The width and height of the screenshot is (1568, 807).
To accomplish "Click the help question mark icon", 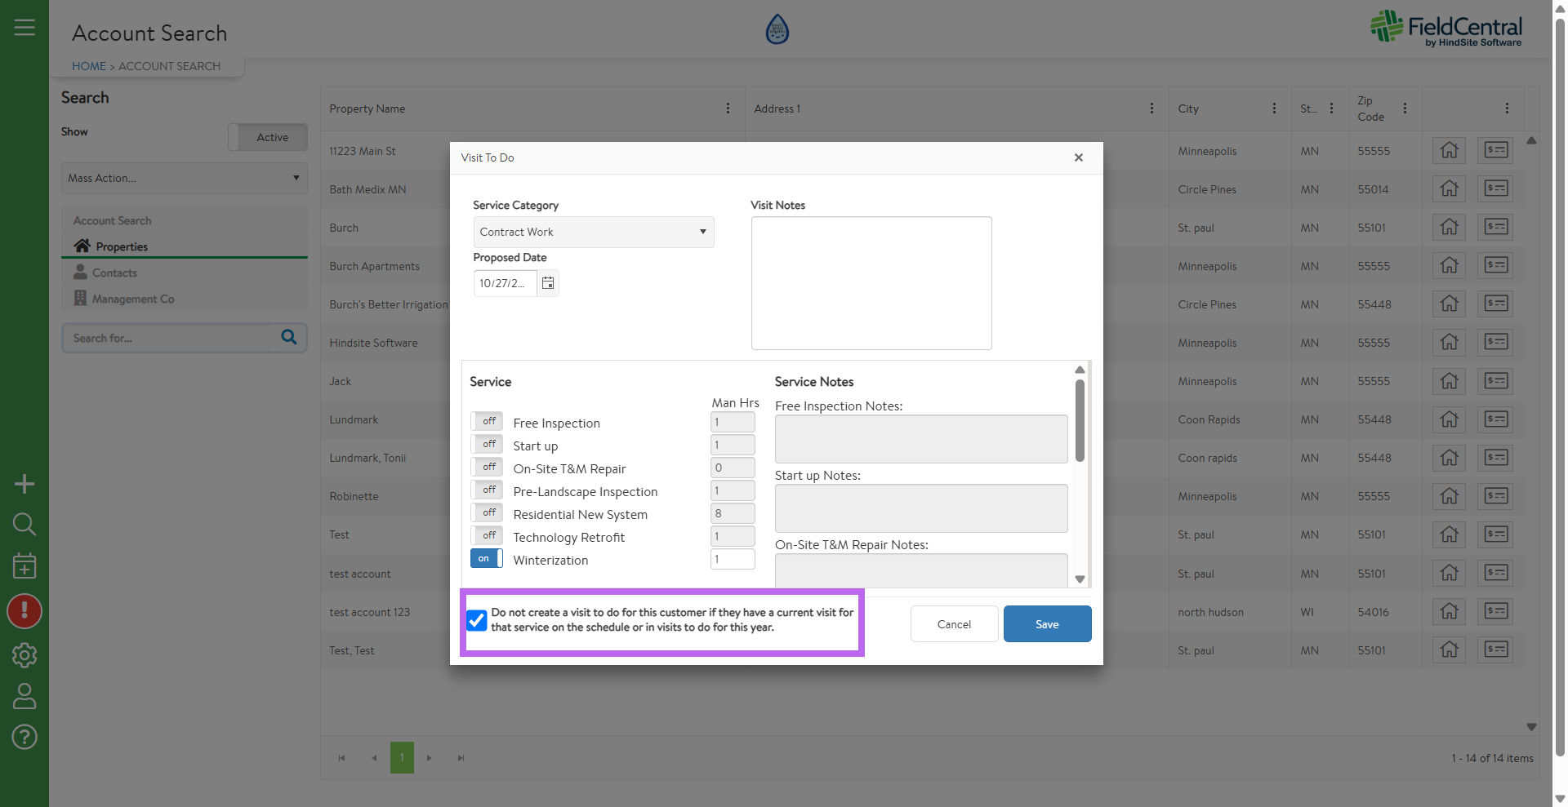I will click(x=24, y=738).
